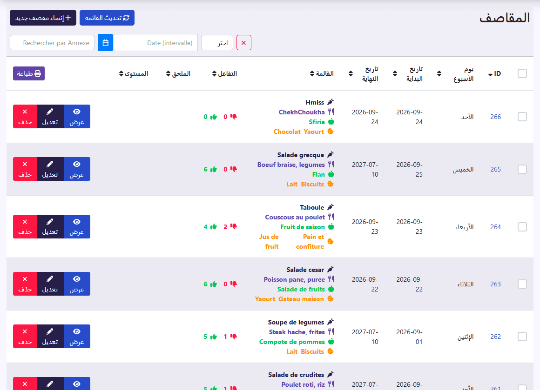The width and height of the screenshot is (540, 390).
Task: Click thumbs-down icon for row 264
Action: [x=234, y=226]
